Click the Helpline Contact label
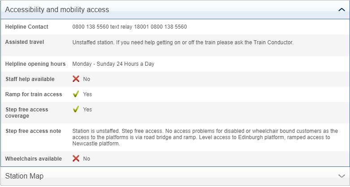350x187 pixels. click(x=26, y=27)
